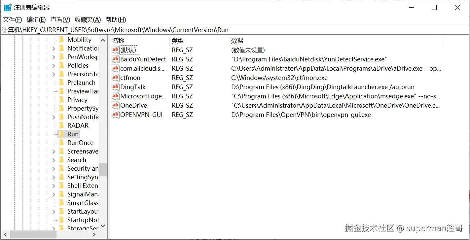Select the string icon of BaiduYunDetect value
This screenshot has height=240, width=470.
tap(115, 59)
